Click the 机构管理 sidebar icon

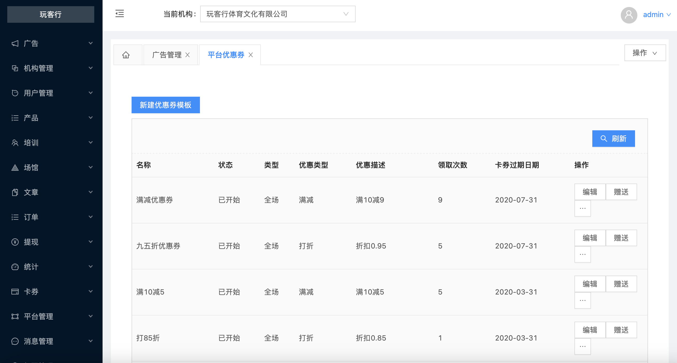pos(15,68)
